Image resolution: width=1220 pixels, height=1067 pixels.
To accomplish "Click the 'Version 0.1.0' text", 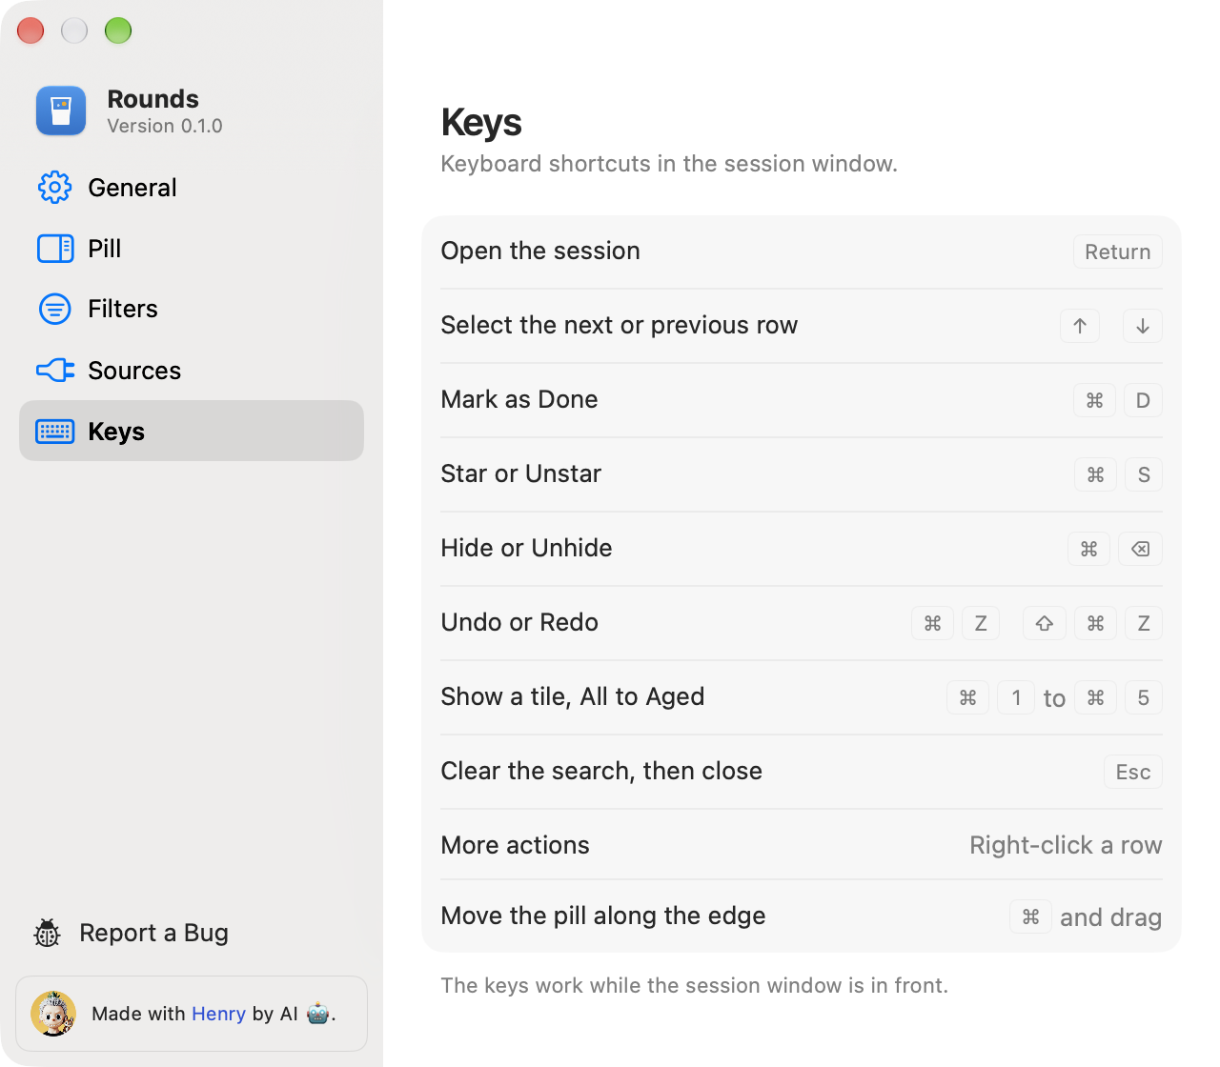I will (165, 126).
